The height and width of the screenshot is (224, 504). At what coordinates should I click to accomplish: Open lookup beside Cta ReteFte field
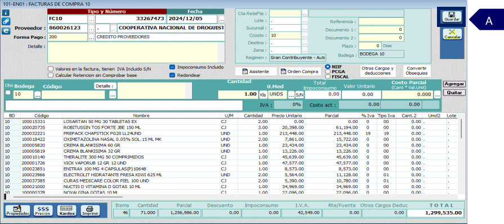click(x=305, y=13)
